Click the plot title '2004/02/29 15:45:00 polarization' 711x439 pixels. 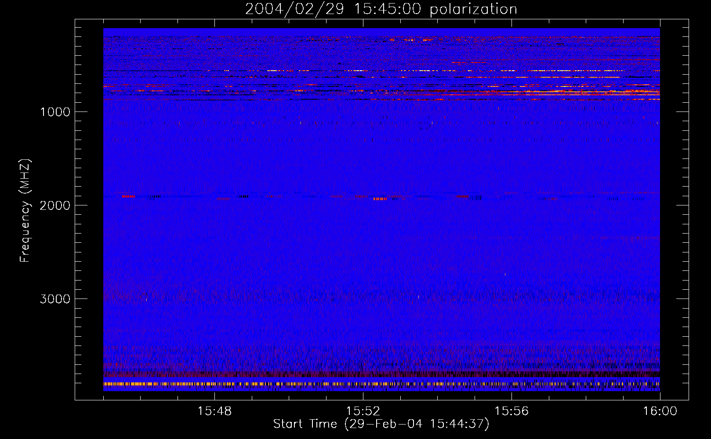pyautogui.click(x=381, y=9)
